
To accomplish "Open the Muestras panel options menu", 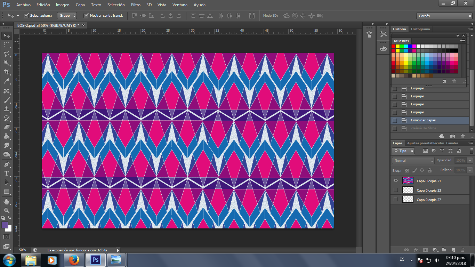I will point(462,41).
